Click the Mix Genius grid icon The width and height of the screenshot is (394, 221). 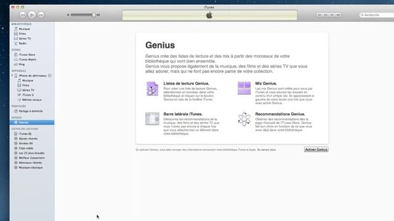(x=244, y=88)
